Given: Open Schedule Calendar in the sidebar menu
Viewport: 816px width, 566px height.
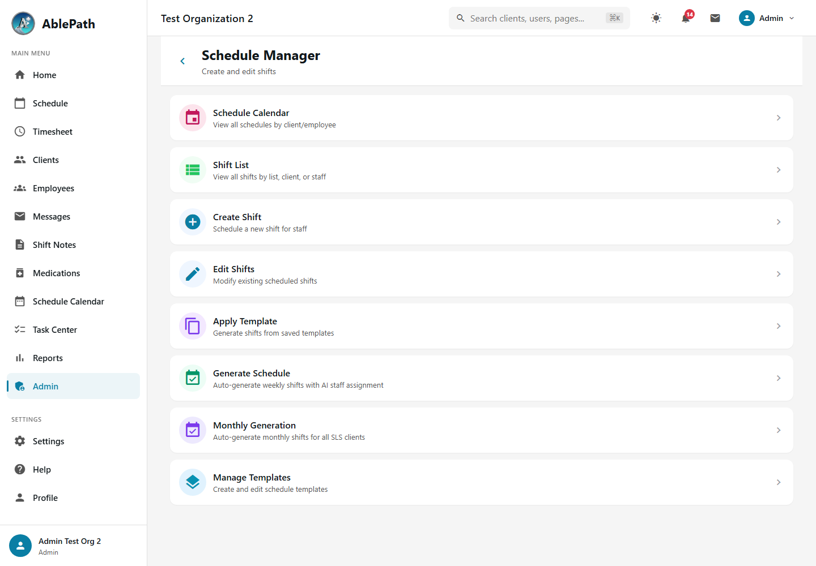Looking at the screenshot, I should 73,301.
